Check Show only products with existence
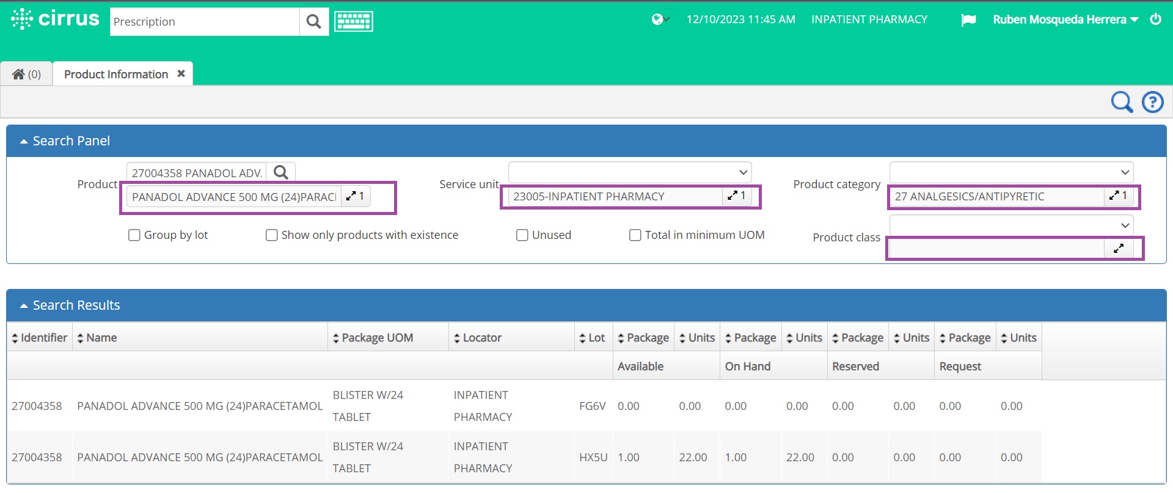 272,235
